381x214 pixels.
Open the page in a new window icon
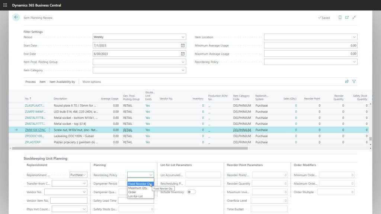(x=347, y=17)
